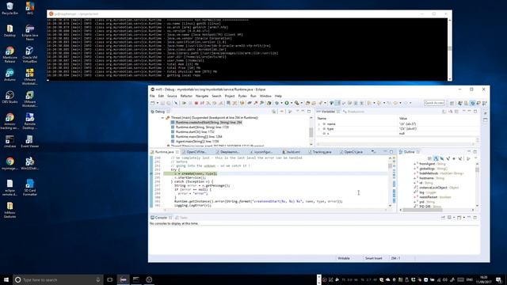Viewport: 507px width, 285px height.
Task: Resume execution with the green Resume icon
Action: point(185,103)
